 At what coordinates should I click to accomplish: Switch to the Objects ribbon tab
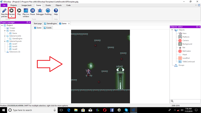point(59,5)
